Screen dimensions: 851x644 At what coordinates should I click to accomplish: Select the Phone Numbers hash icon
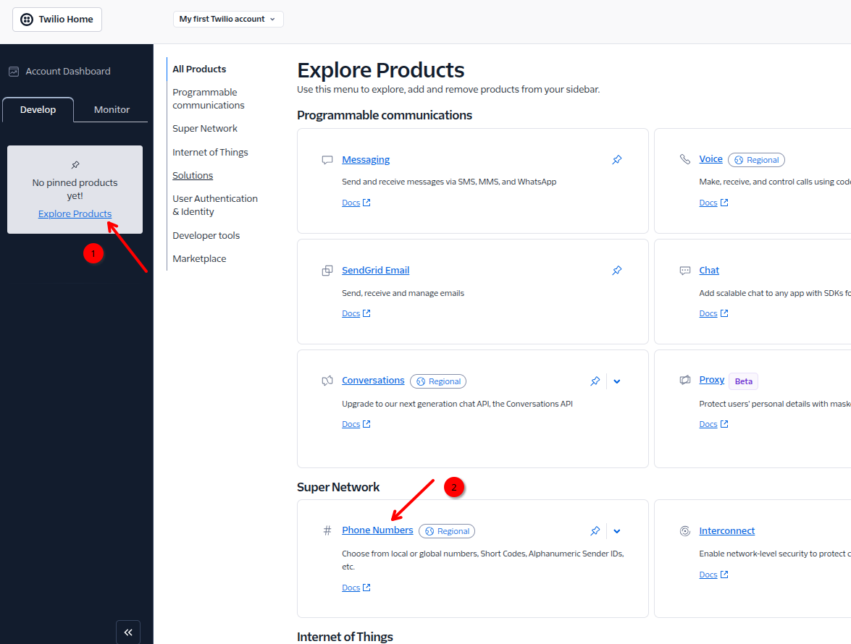327,530
